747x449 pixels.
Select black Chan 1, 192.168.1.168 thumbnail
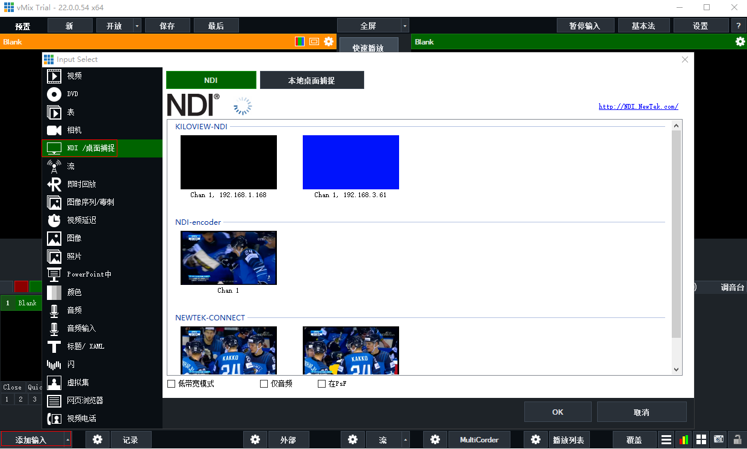[229, 162]
